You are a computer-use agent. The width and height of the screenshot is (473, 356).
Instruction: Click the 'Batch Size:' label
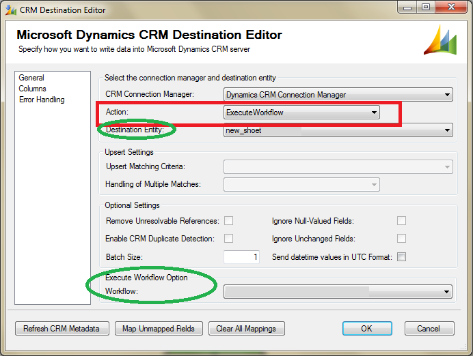[x=124, y=257]
